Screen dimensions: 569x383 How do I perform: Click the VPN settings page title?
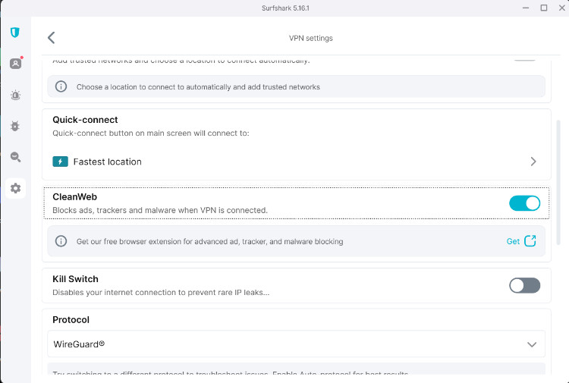(310, 38)
